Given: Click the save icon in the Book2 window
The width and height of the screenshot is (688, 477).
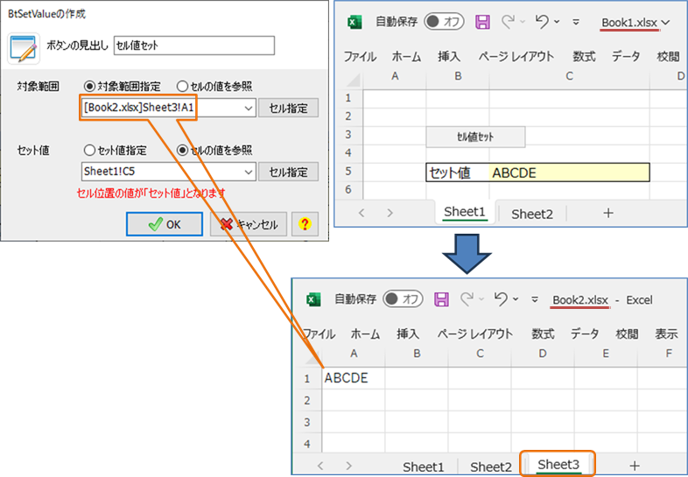Looking at the screenshot, I should pyautogui.click(x=441, y=299).
